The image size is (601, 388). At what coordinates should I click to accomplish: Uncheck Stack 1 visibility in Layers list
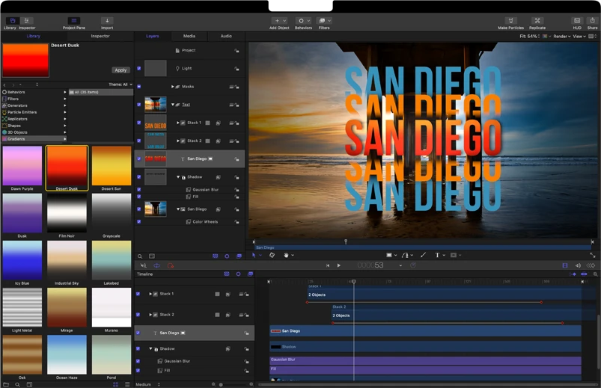coord(138,123)
